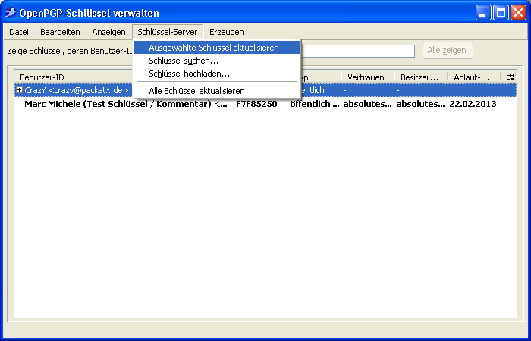The image size is (531, 341).
Task: Choose Ausgewählte Schlüssel aktualisieren
Action: point(217,48)
